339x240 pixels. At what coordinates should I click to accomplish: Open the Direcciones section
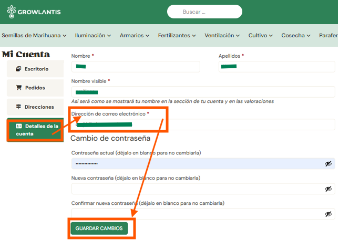(35, 107)
